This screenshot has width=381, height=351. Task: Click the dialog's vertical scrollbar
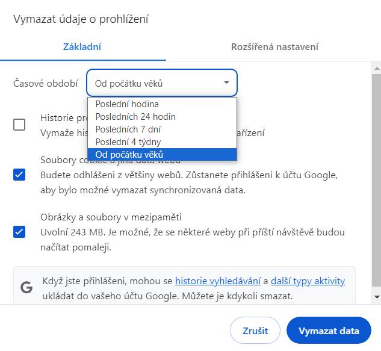(376, 181)
